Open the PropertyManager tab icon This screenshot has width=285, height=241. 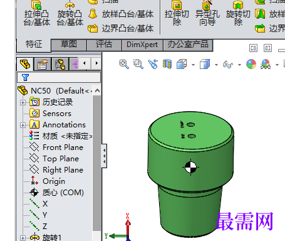pos(43,64)
